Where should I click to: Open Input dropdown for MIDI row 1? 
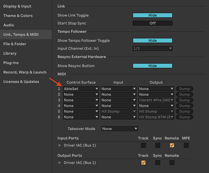pyautogui.click(x=118, y=89)
